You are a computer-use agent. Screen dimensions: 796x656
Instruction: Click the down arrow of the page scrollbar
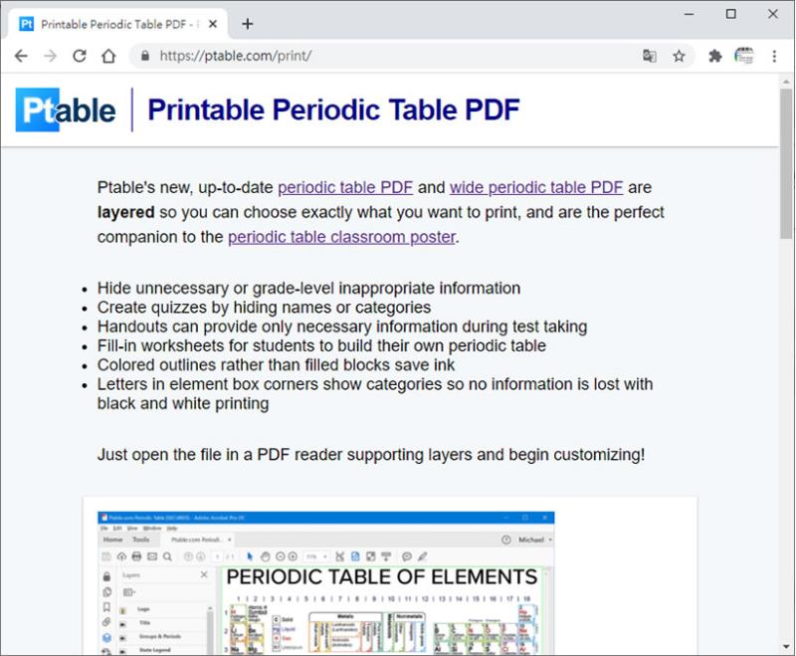click(786, 647)
